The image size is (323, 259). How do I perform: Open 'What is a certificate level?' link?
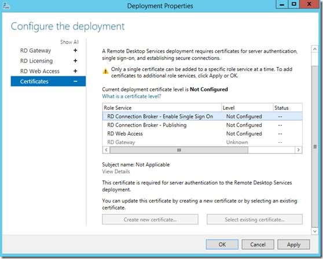[x=131, y=97]
